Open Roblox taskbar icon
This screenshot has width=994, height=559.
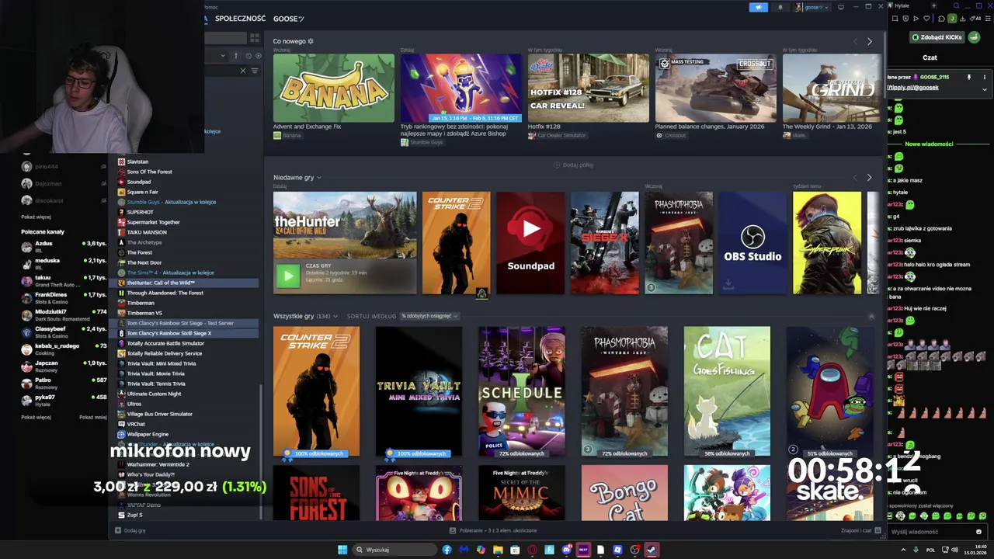pos(617,550)
